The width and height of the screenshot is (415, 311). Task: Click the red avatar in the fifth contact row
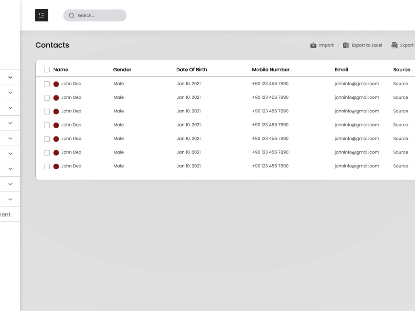(56, 139)
